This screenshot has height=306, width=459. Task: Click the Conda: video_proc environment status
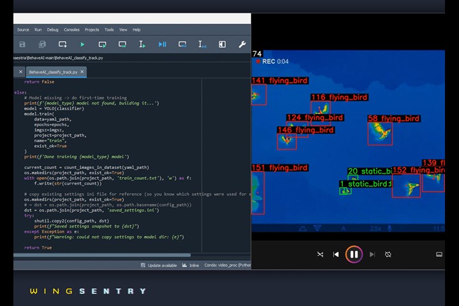point(228,265)
